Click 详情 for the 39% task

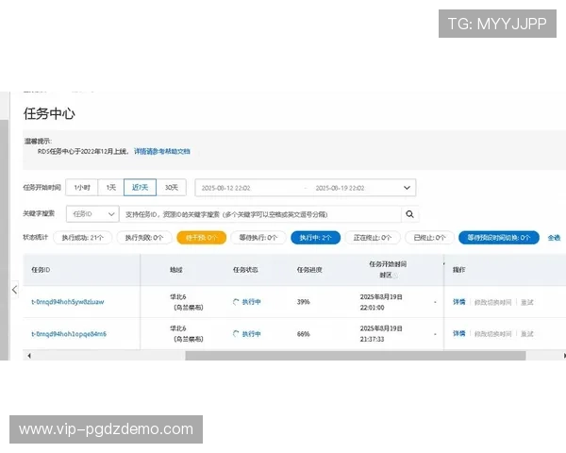pyautogui.click(x=458, y=302)
